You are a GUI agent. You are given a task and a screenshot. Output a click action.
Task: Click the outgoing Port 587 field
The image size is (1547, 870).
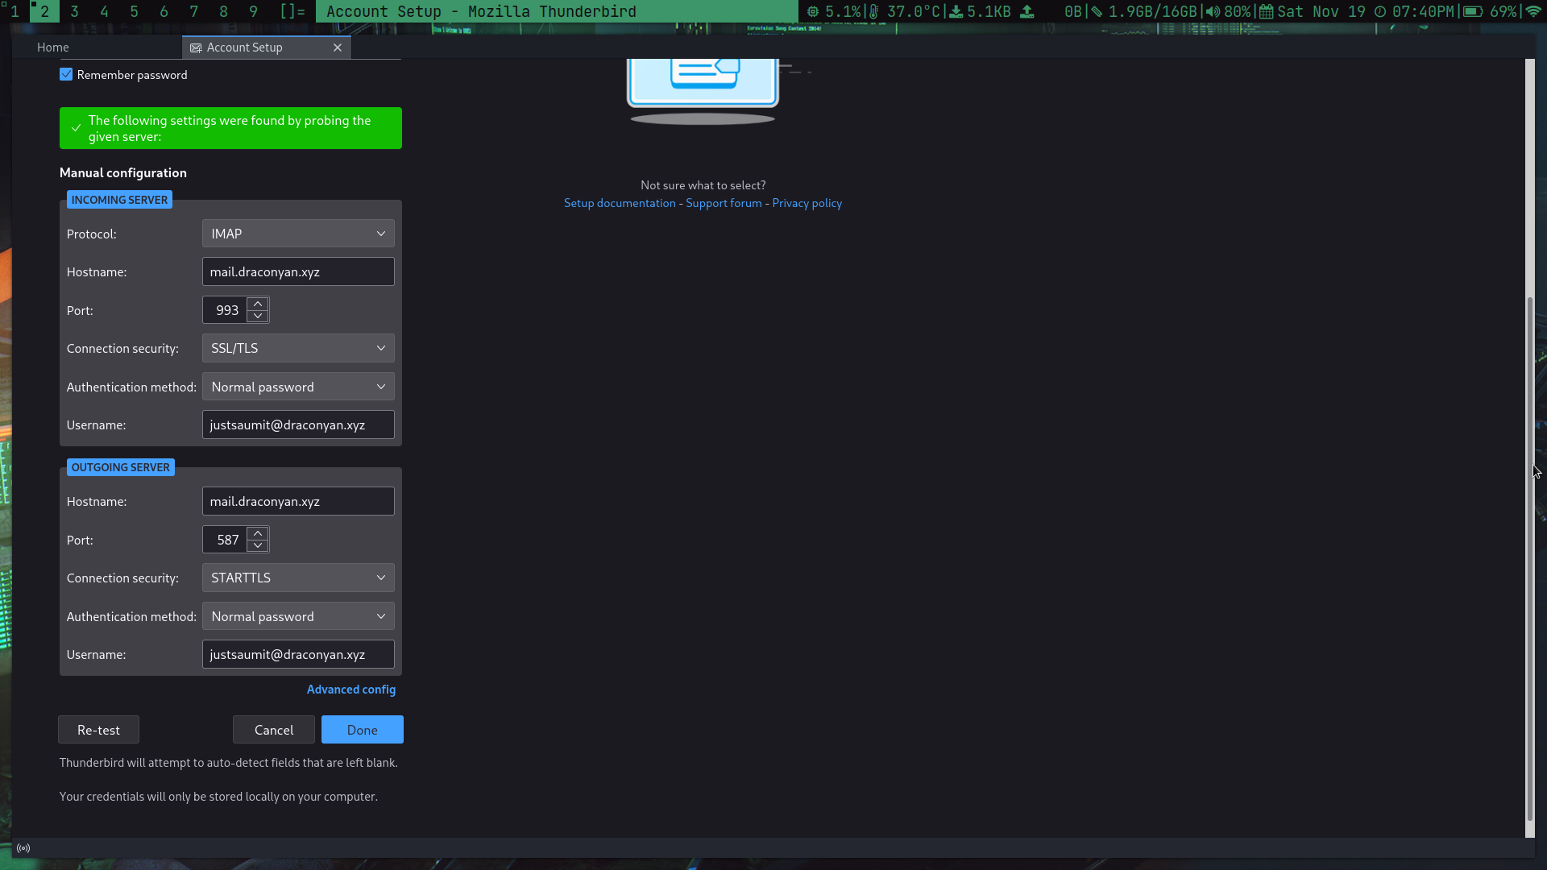(x=225, y=540)
